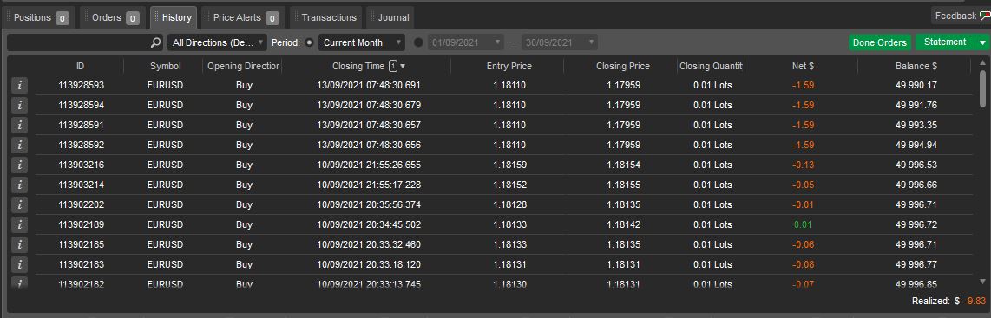
Task: Open info icon for deal 113902189
Action: [x=20, y=224]
